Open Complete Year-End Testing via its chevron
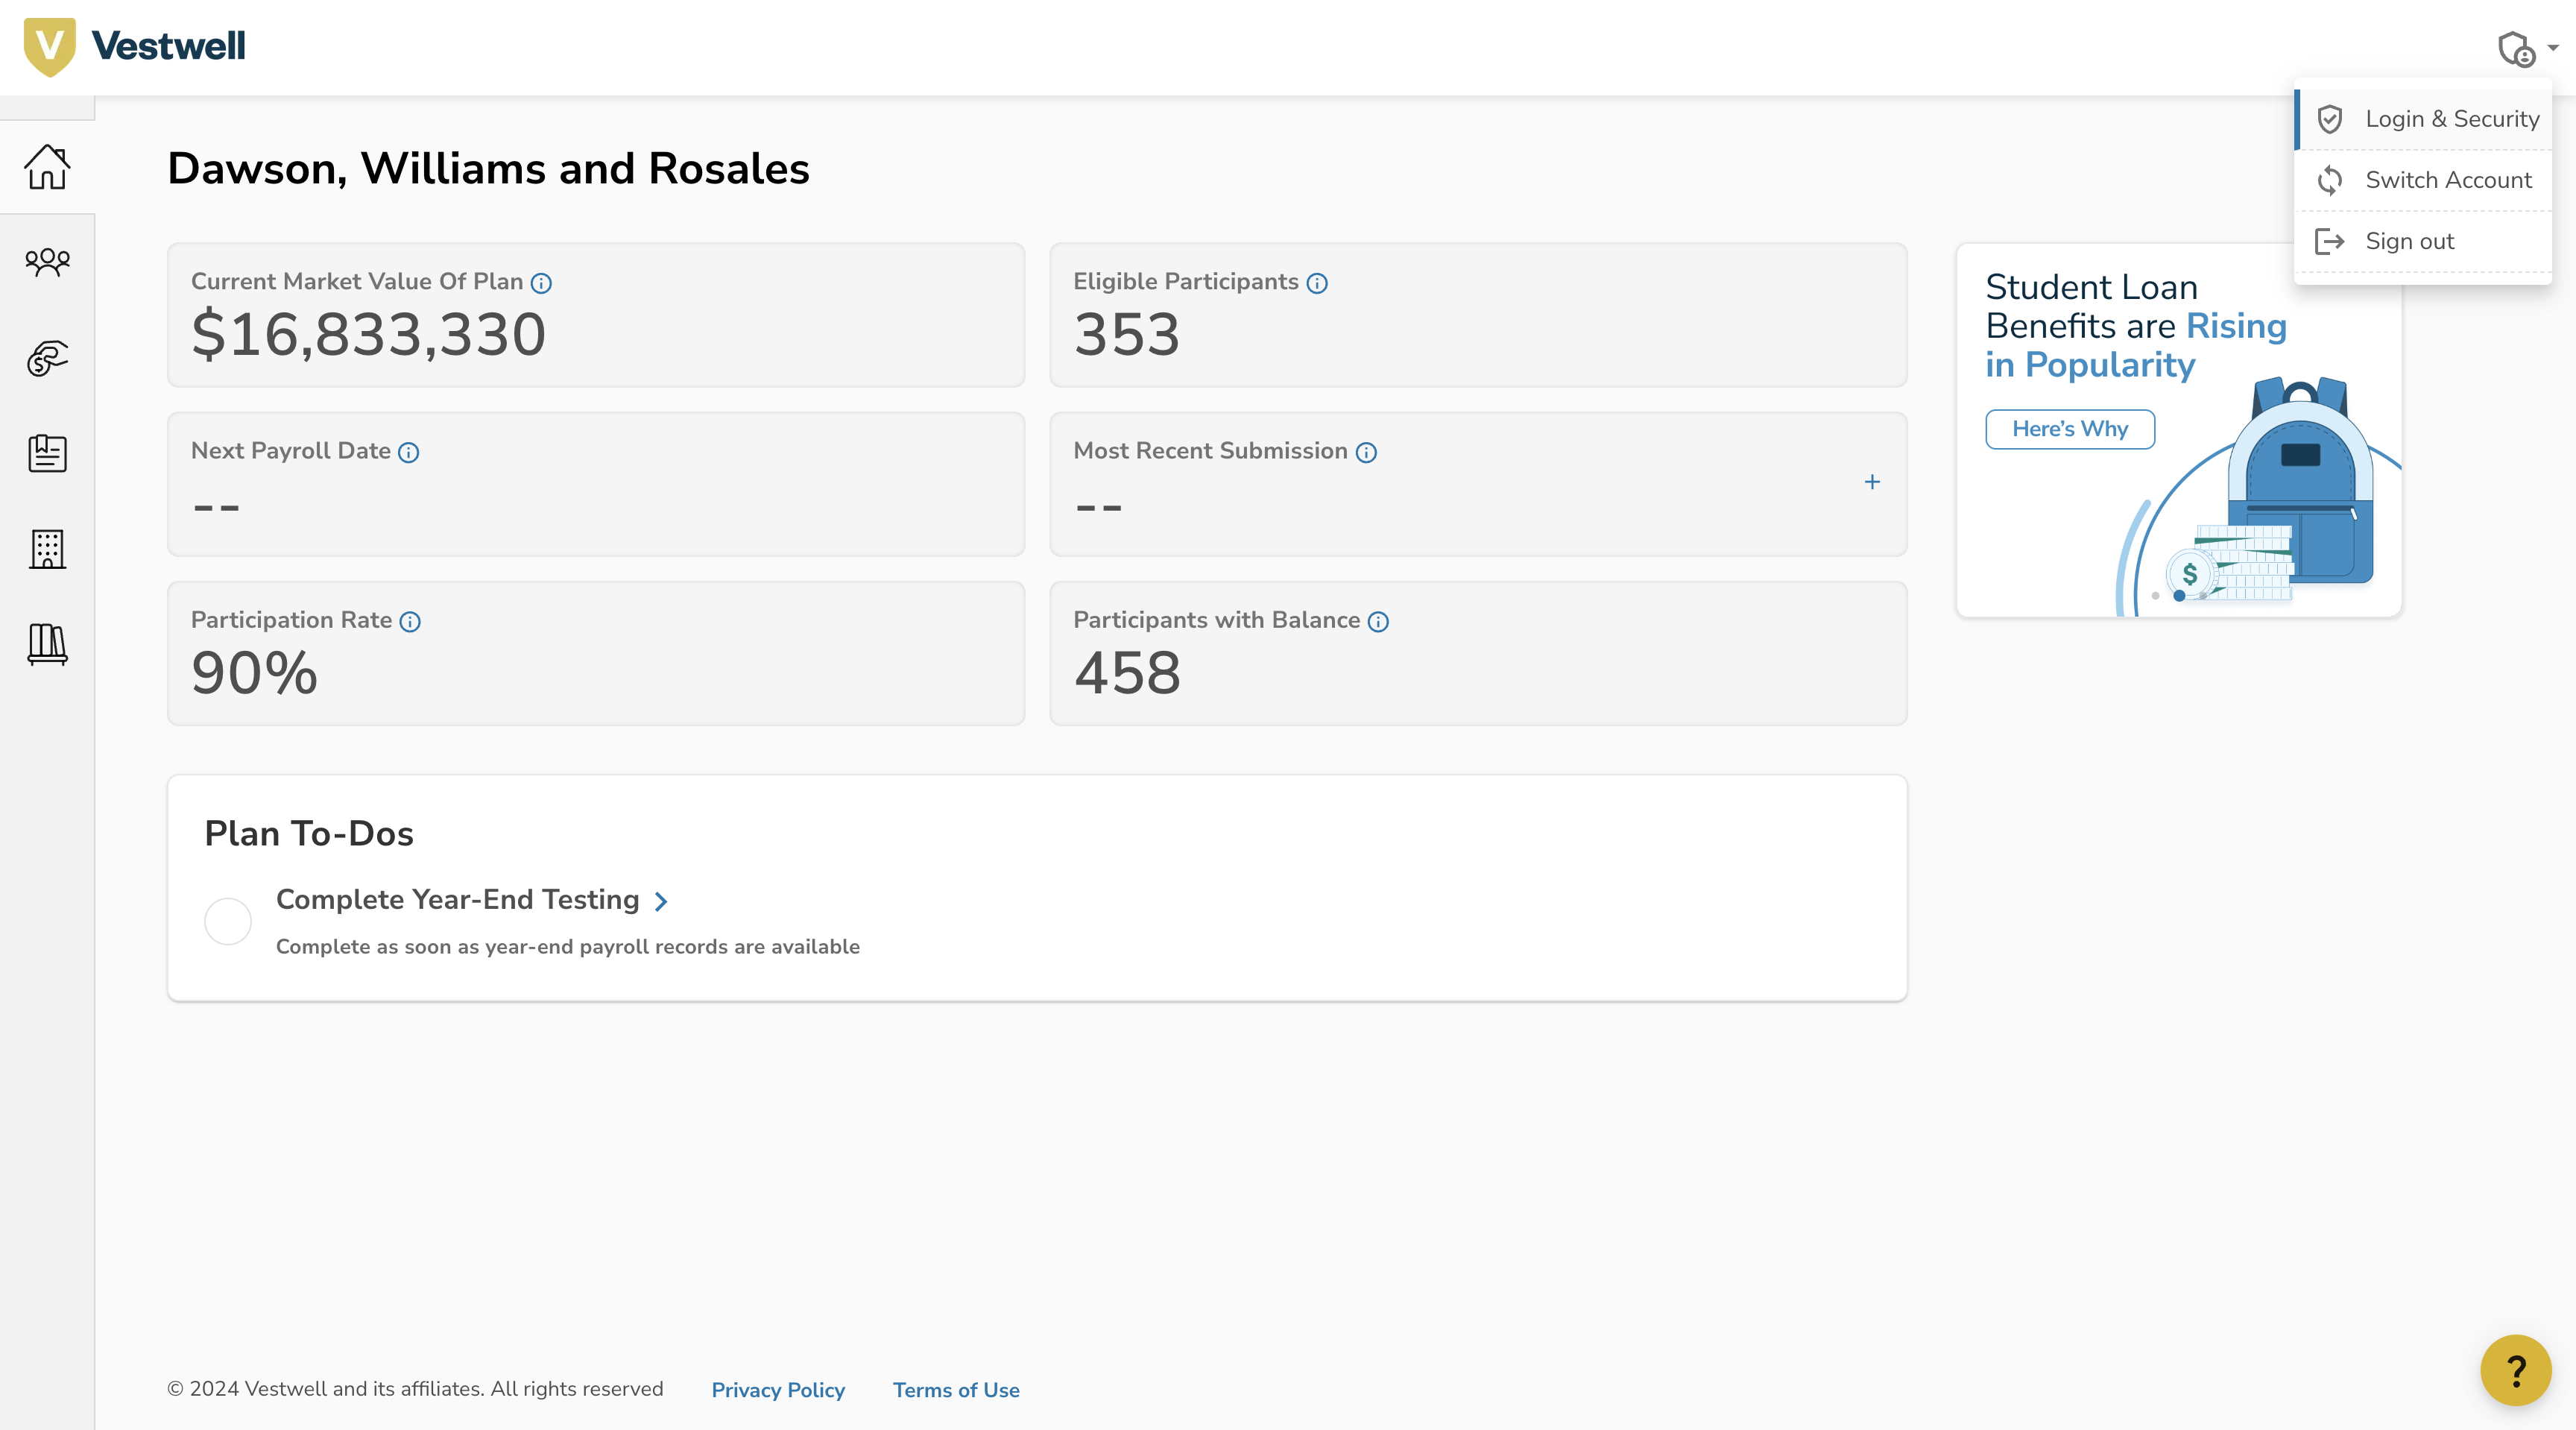 point(660,901)
